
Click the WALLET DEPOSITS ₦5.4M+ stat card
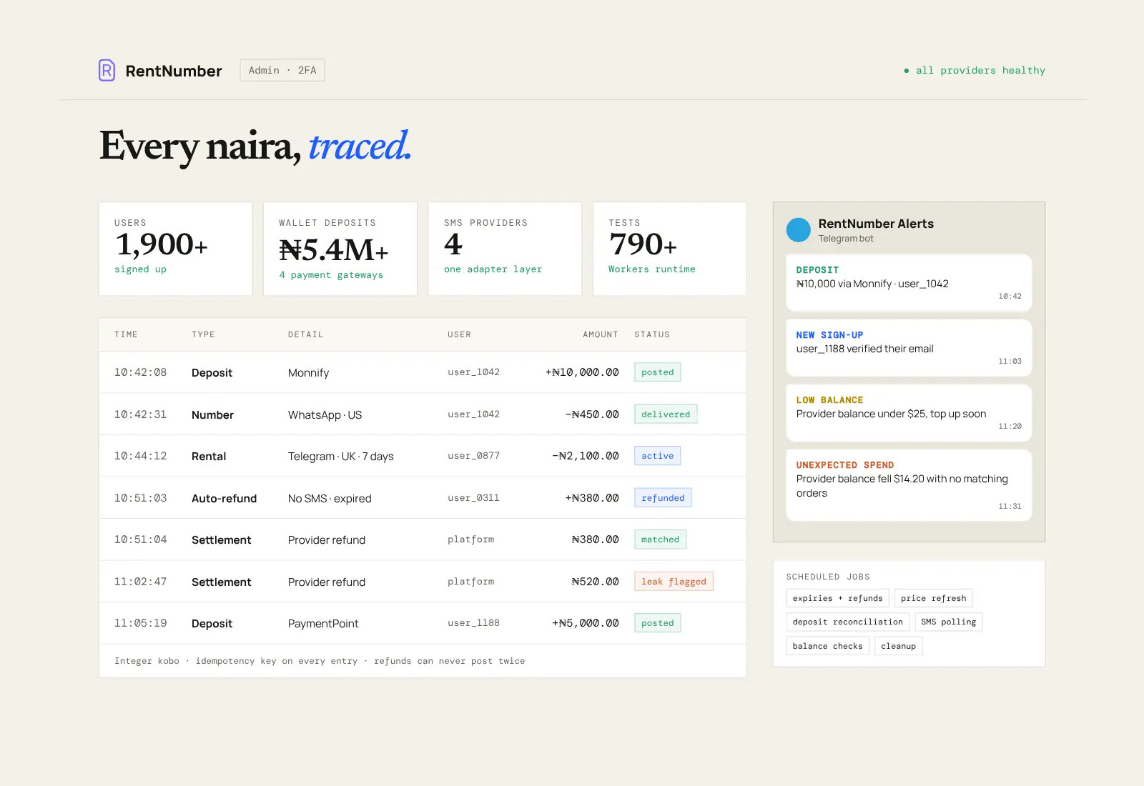click(x=340, y=249)
